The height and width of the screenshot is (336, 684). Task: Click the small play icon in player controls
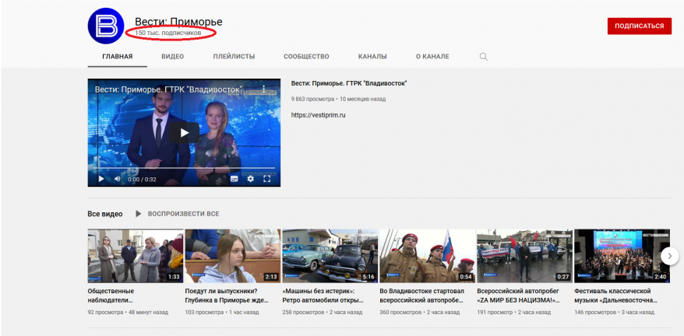point(101,179)
